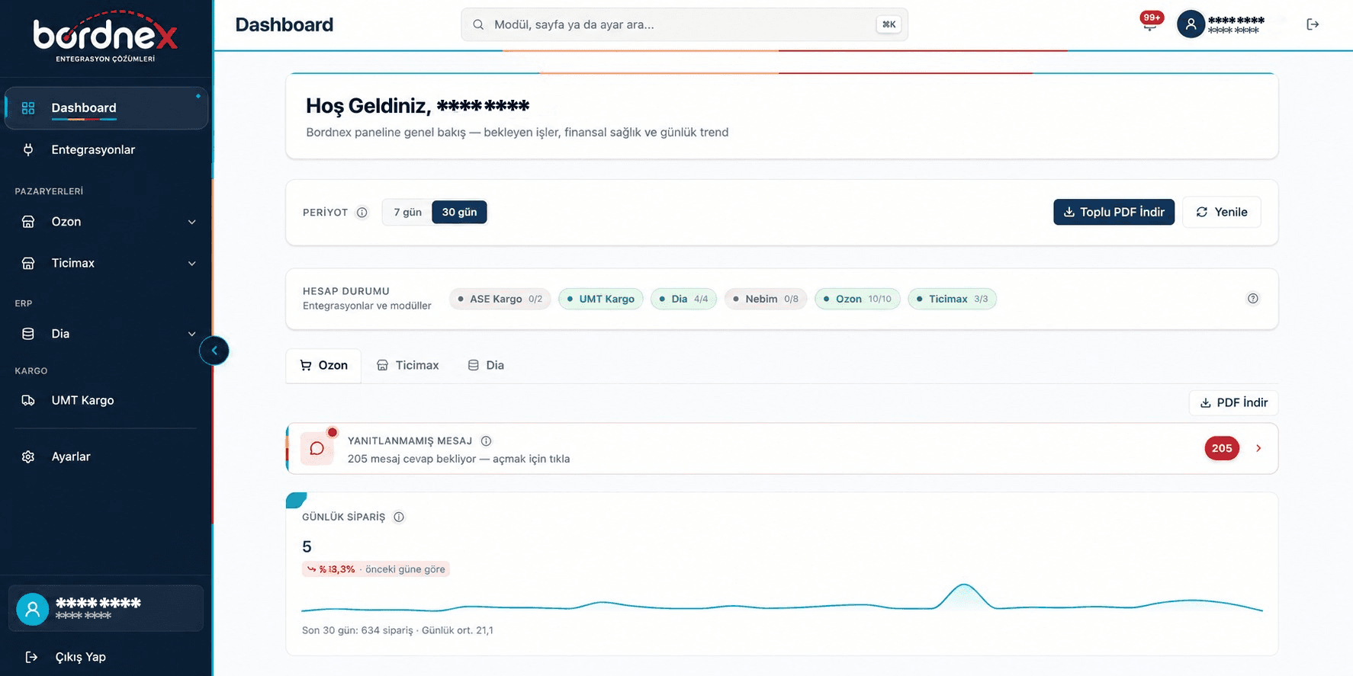The image size is (1353, 676).
Task: Click the info icon beside GÜNLÜK SİPARİŞ
Action: 399,517
